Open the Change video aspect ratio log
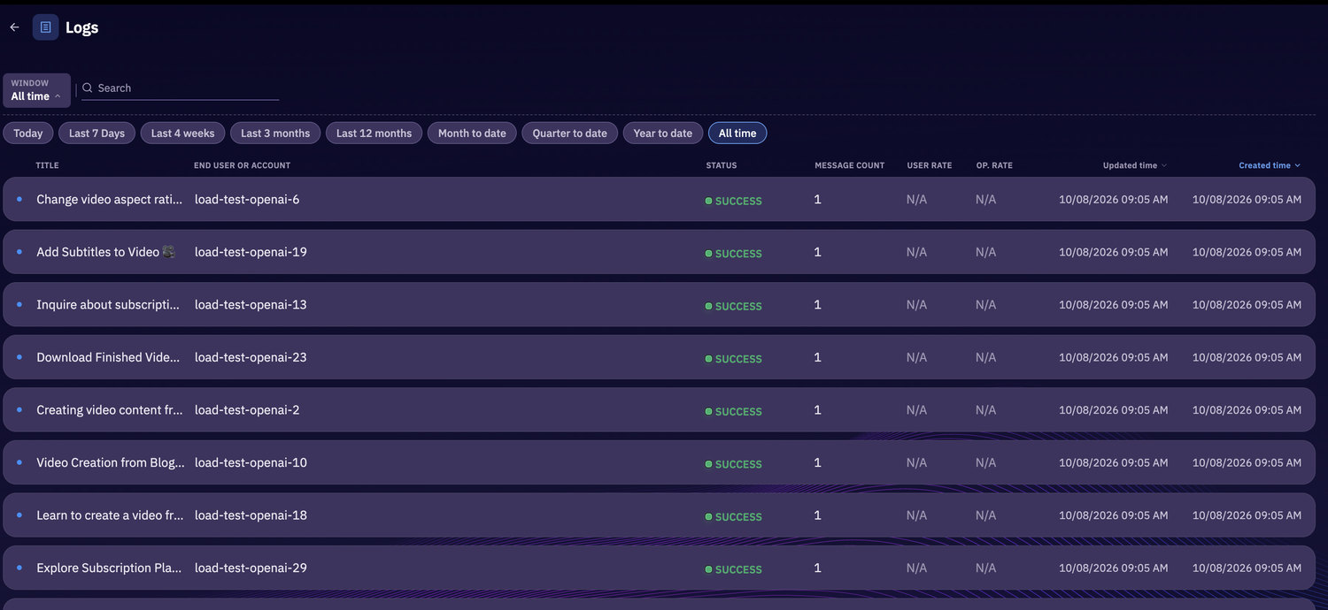This screenshot has width=1328, height=610. (x=659, y=199)
